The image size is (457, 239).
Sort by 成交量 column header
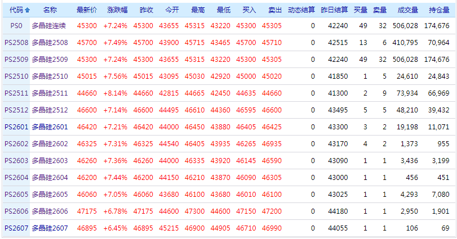(408, 10)
